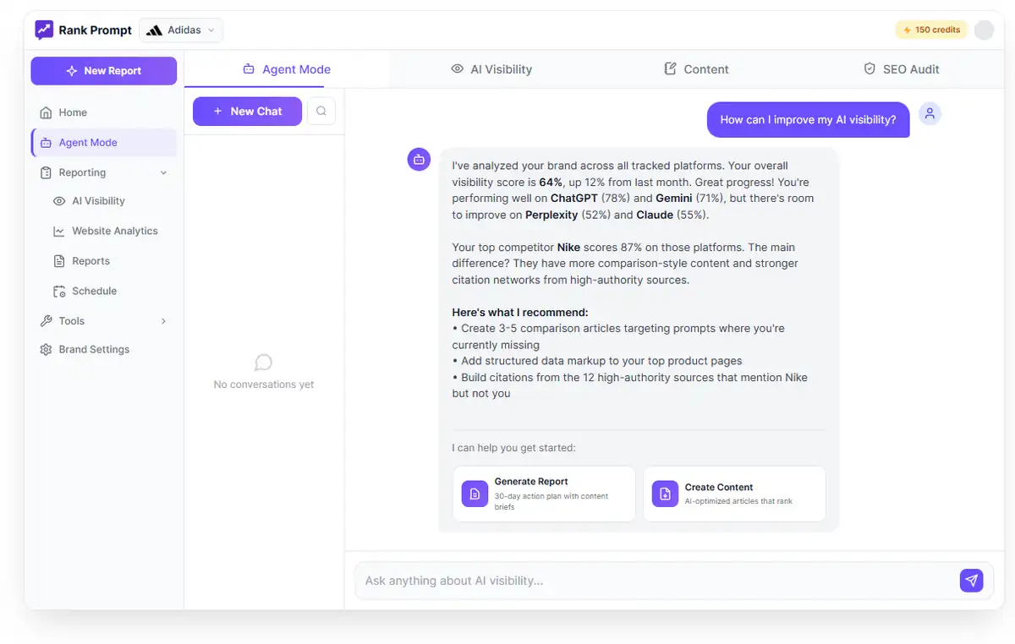This screenshot has width=1015, height=644.
Task: Switch to the AI Visibility tab
Action: tap(491, 69)
